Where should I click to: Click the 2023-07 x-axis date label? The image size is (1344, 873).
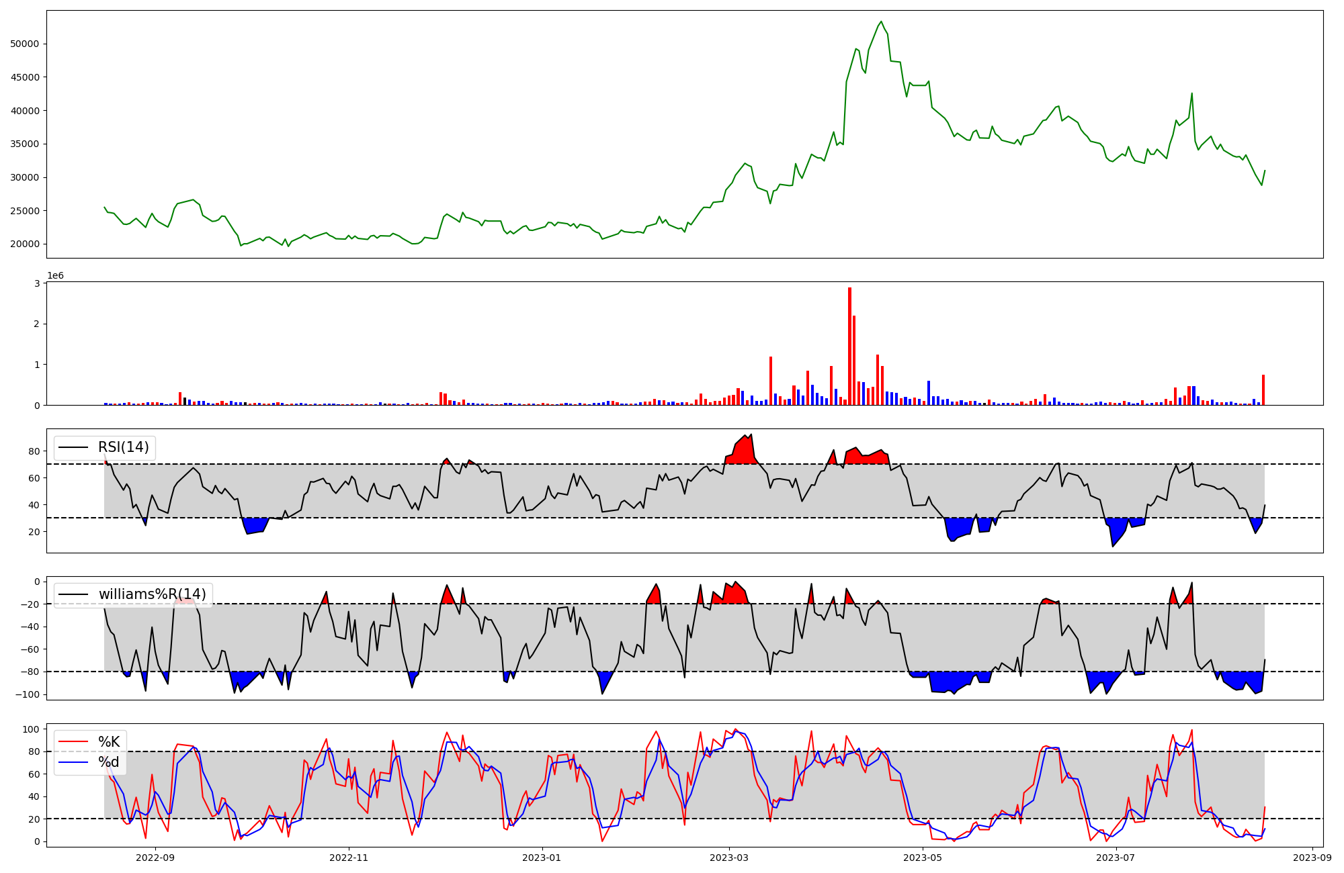[x=1116, y=858]
